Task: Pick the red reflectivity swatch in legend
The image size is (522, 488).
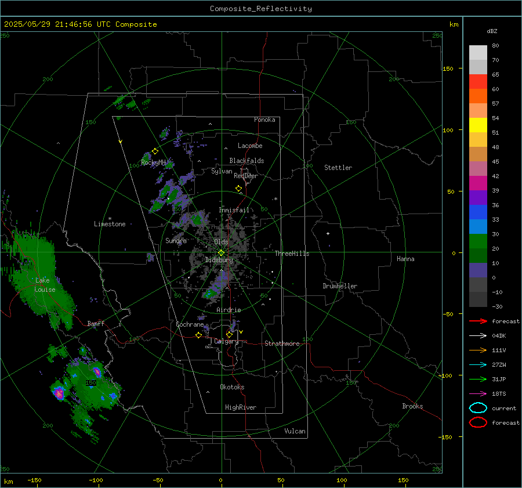Action: pos(478,82)
